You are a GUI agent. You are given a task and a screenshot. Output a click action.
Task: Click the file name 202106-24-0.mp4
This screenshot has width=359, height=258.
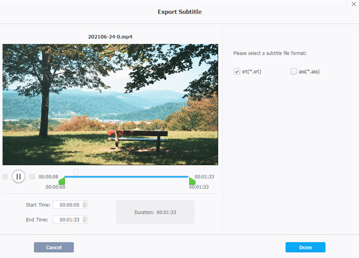pos(110,37)
